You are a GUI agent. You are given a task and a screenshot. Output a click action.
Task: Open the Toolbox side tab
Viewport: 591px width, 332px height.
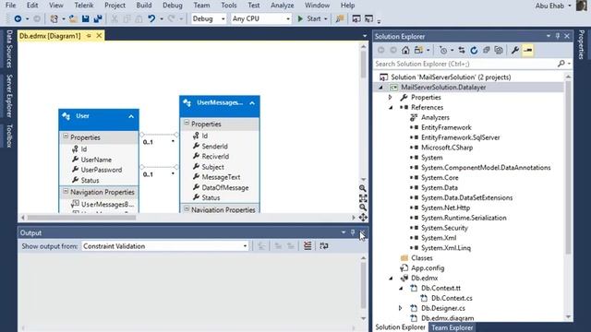[x=9, y=136]
